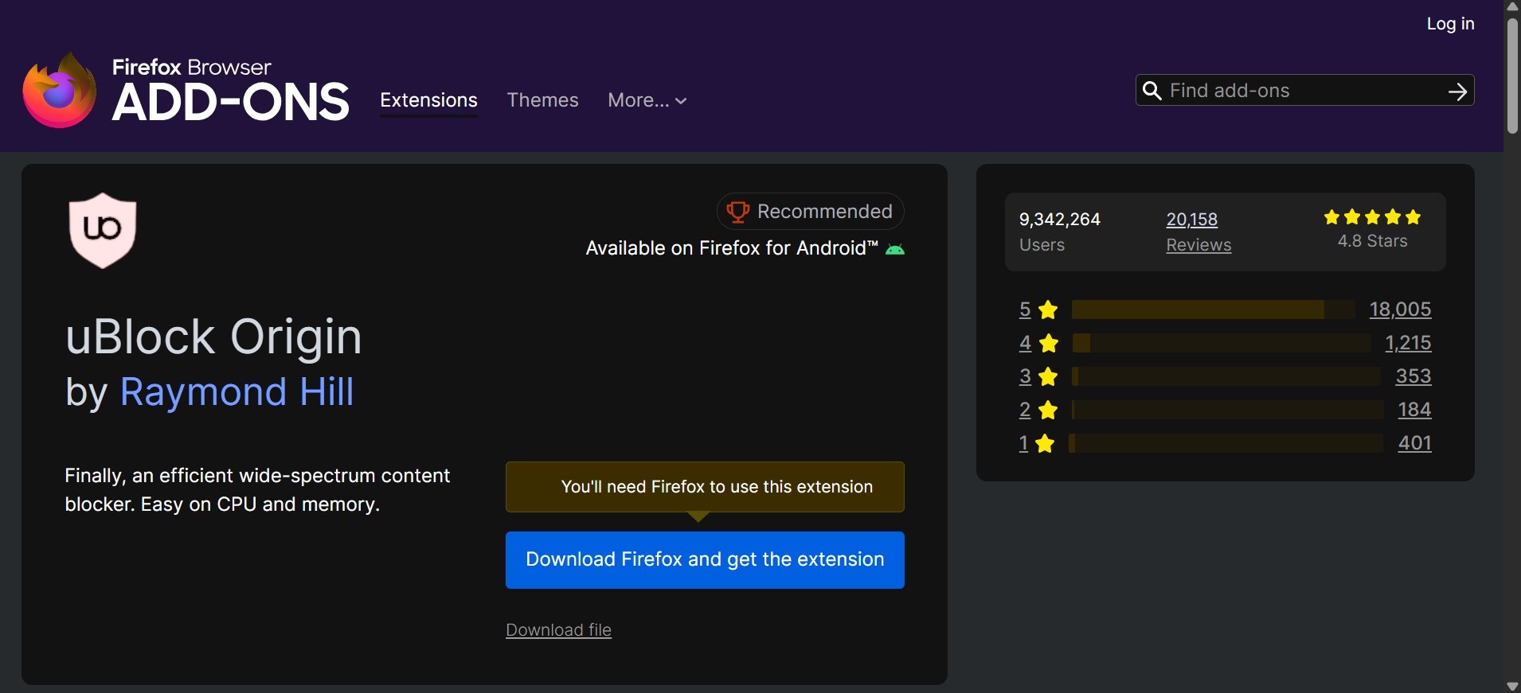Click the search magnifier icon
The width and height of the screenshot is (1521, 693).
[x=1152, y=91]
